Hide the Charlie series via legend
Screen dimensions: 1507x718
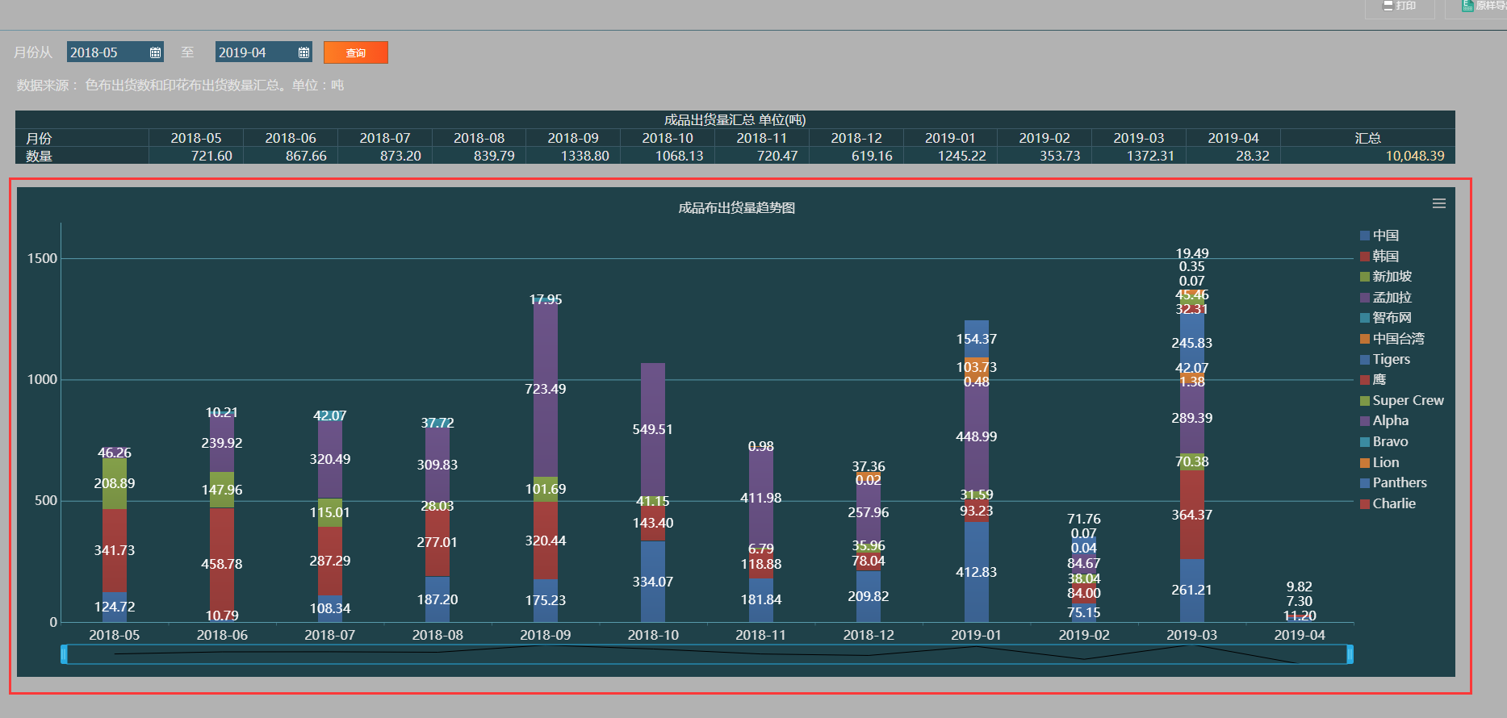point(1388,503)
